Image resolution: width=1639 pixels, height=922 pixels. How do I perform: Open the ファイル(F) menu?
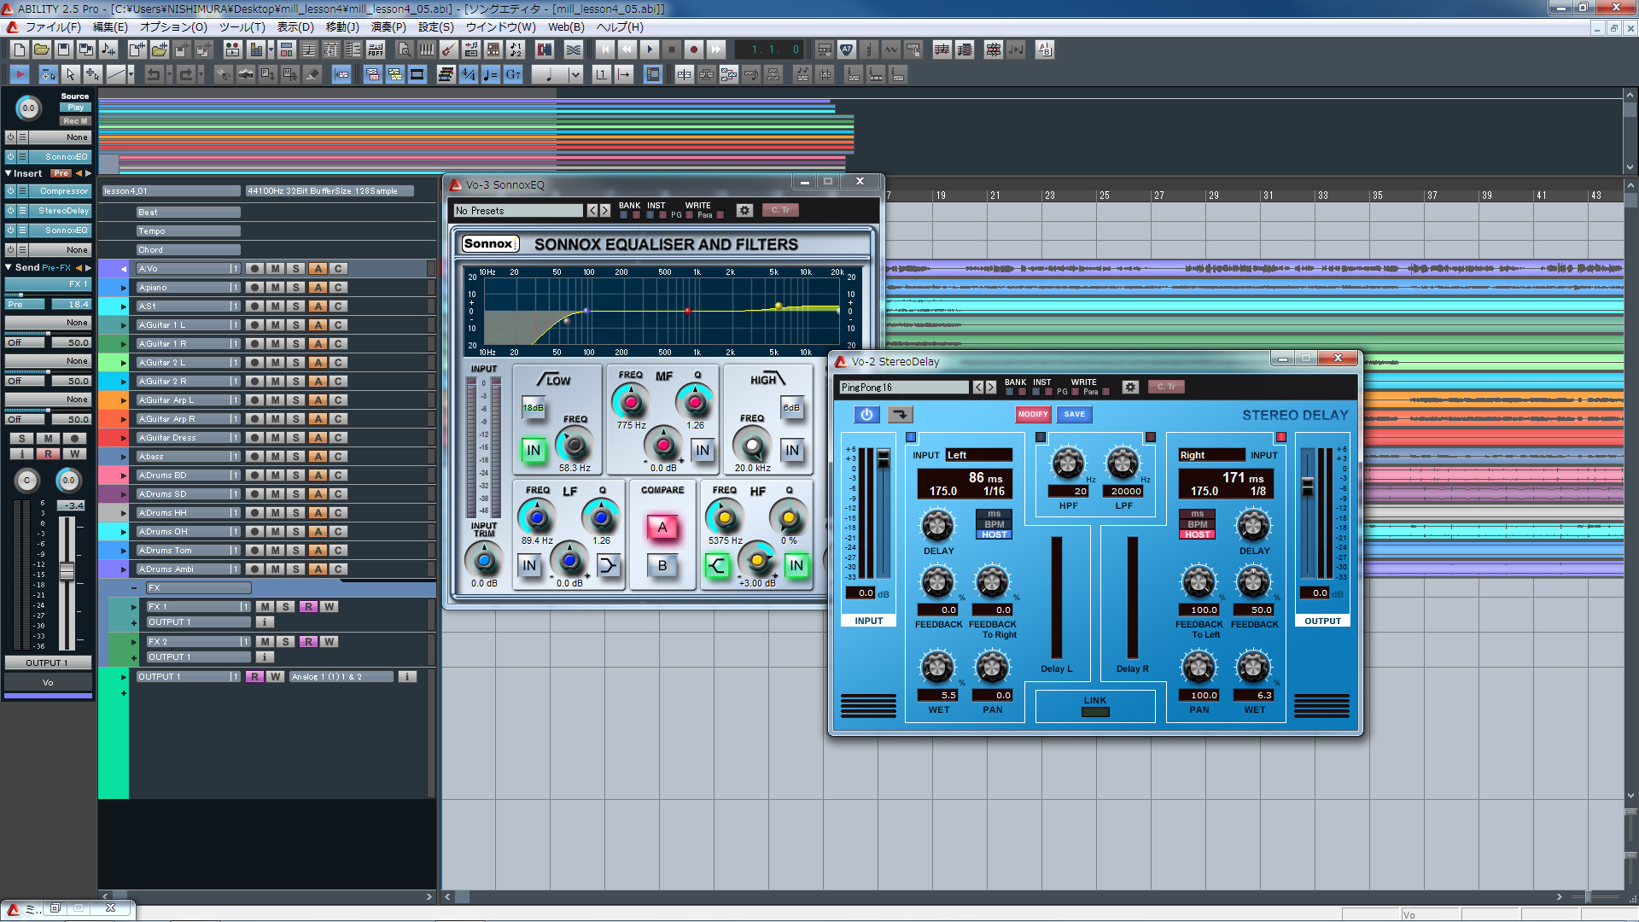point(52,27)
